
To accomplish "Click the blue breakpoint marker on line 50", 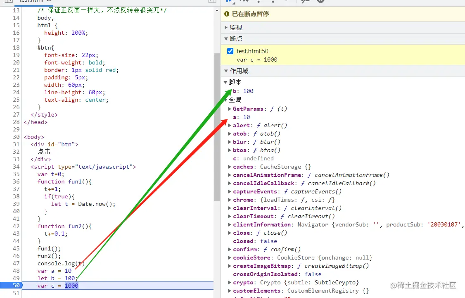I will 11,286.
